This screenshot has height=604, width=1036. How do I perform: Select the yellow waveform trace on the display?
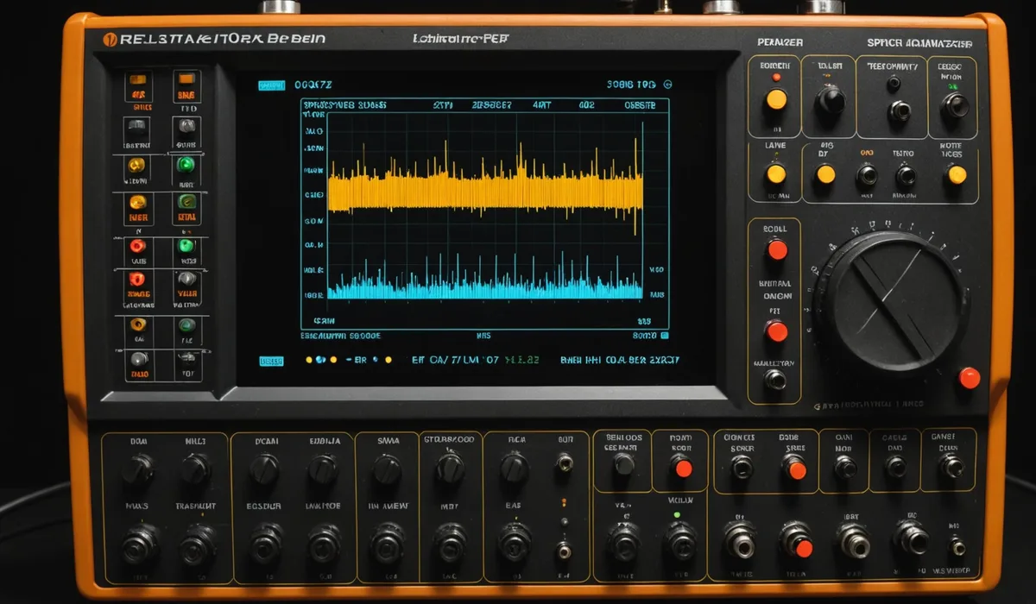coord(485,192)
